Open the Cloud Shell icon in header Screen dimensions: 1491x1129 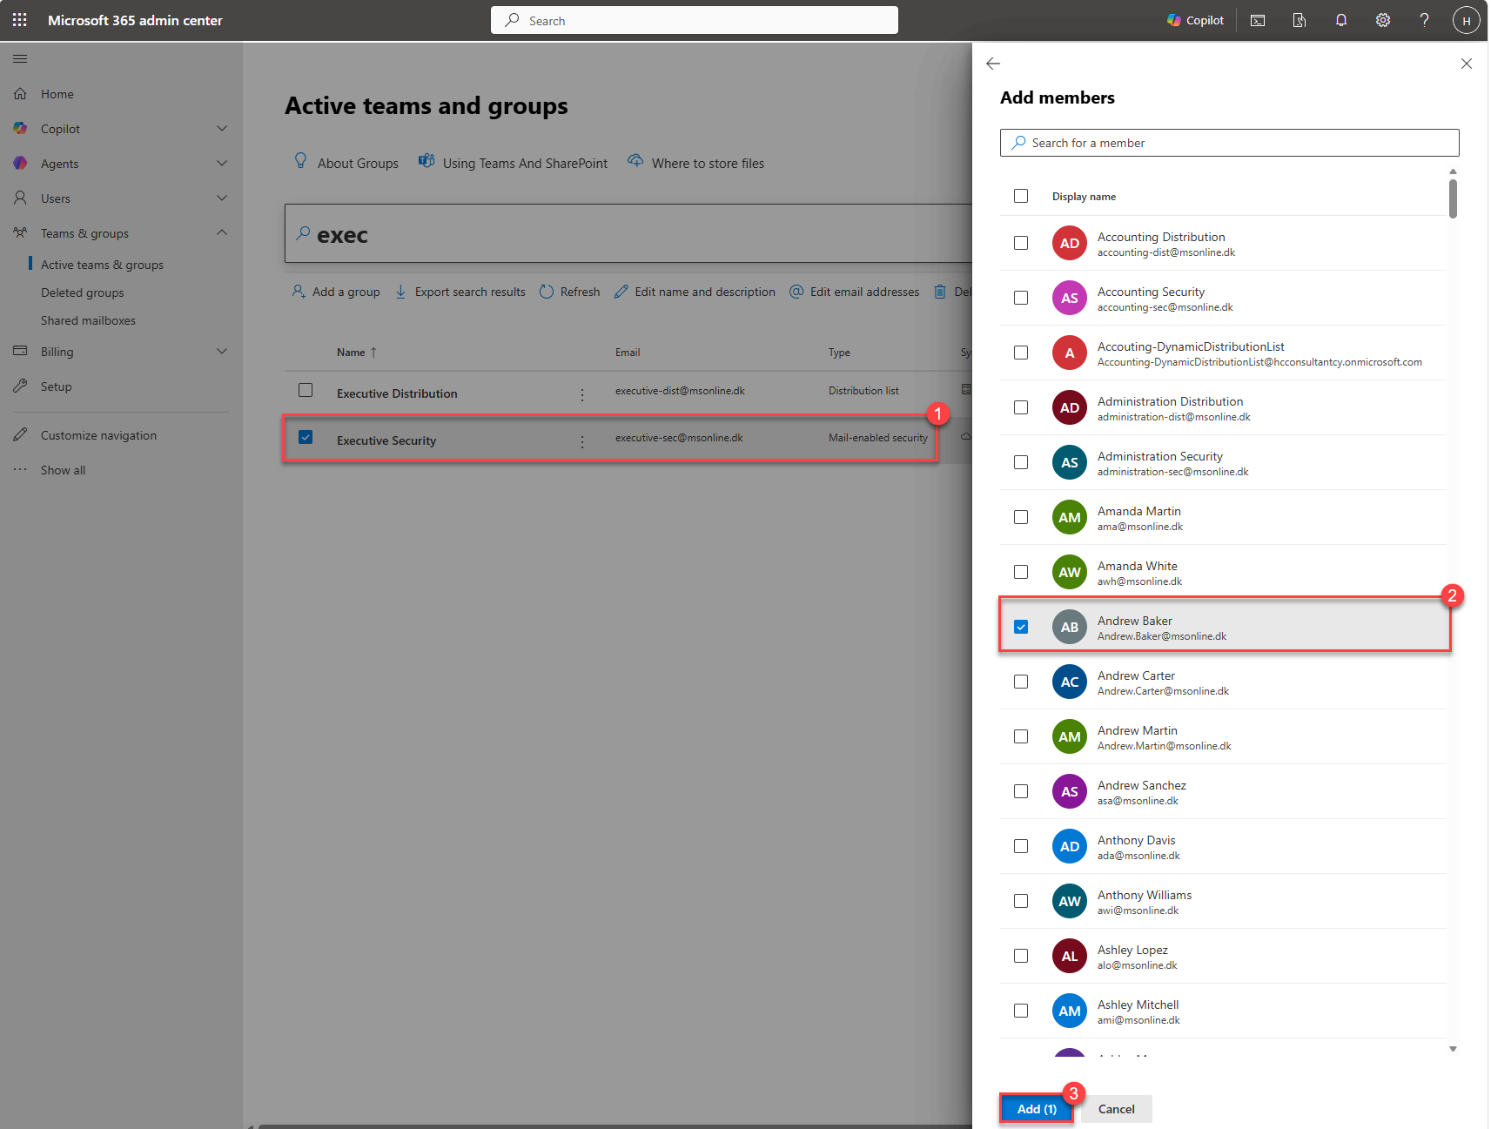point(1258,20)
